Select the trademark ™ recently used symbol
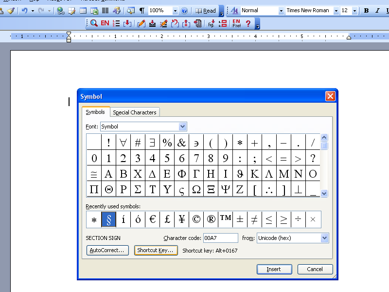 226,219
